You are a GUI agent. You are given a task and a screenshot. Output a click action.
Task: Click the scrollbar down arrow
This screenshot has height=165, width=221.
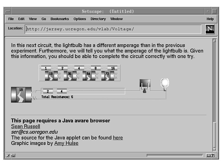[214, 149]
